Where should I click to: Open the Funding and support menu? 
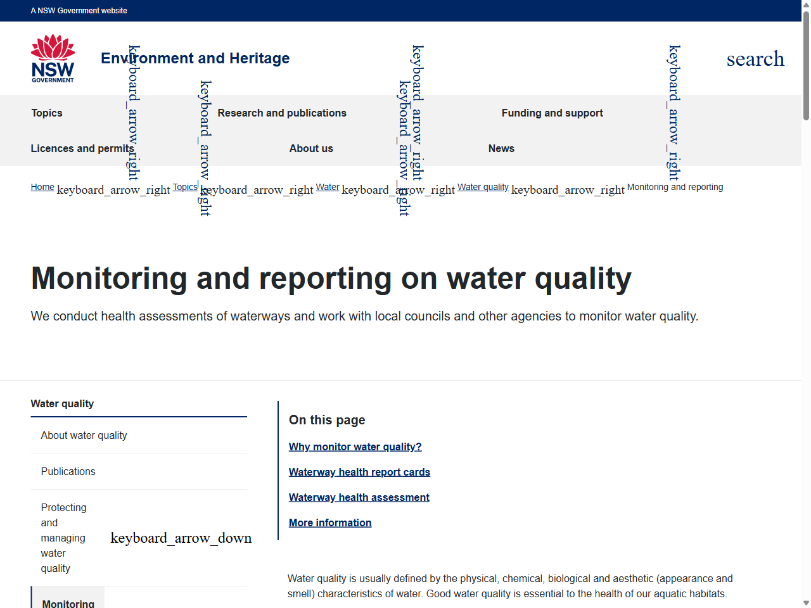(552, 113)
